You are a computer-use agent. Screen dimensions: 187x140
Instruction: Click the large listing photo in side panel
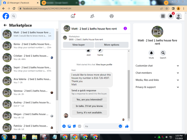(x=157, y=32)
